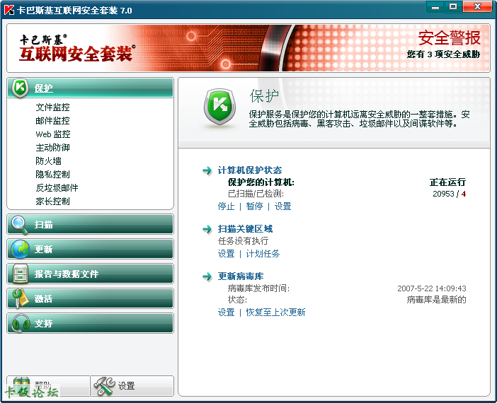The image size is (497, 403).
Task: Click 设置 link under 扫描关键区域
Action: point(226,254)
